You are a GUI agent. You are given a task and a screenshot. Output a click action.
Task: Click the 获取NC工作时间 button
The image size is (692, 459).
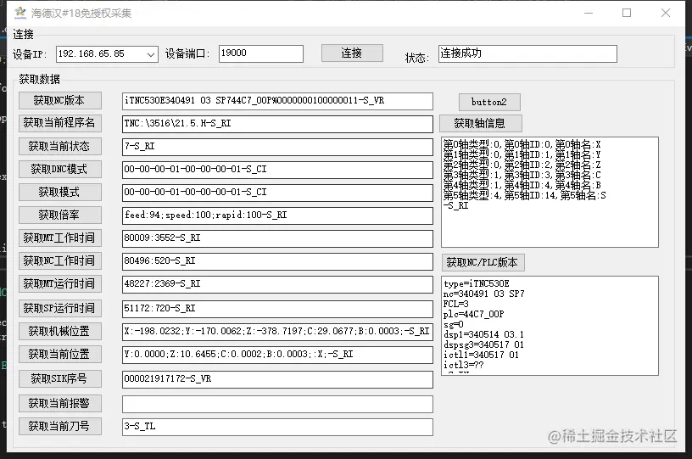[60, 261]
